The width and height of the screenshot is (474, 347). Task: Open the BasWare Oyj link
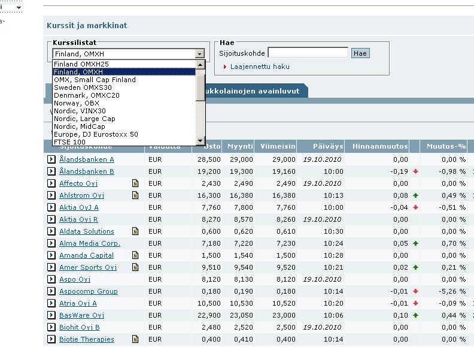click(x=81, y=315)
